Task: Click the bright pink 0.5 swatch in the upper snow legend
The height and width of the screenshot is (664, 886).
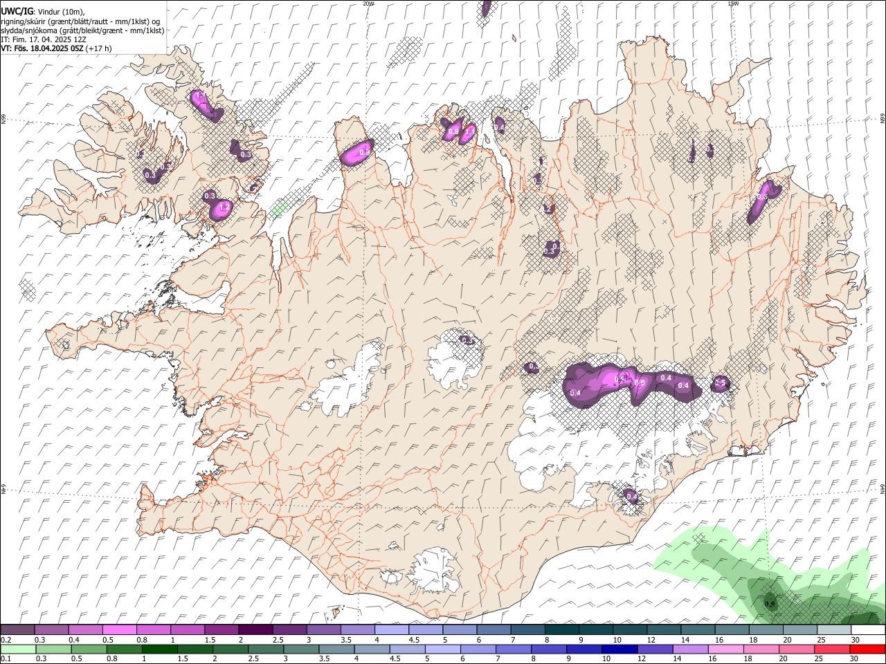Action: (x=119, y=630)
